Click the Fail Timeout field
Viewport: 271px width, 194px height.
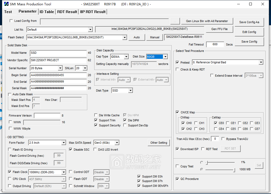215,44
